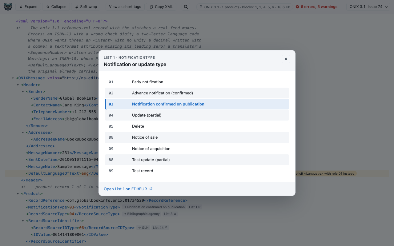Click the Notification confirmed on publication badge
Screen dimensions: 394x246
click(154, 207)
